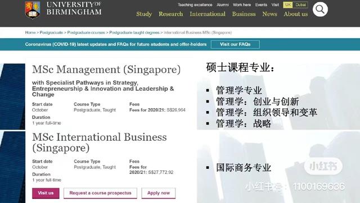The image size is (360, 203).
Task: Go to Postgraduate breadcrumb
Action: tap(51, 33)
